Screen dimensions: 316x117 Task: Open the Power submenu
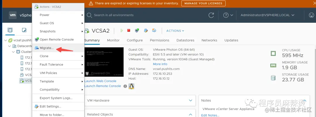click(x=58, y=15)
